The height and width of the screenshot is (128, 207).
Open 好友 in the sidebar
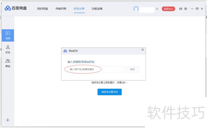click(8, 49)
